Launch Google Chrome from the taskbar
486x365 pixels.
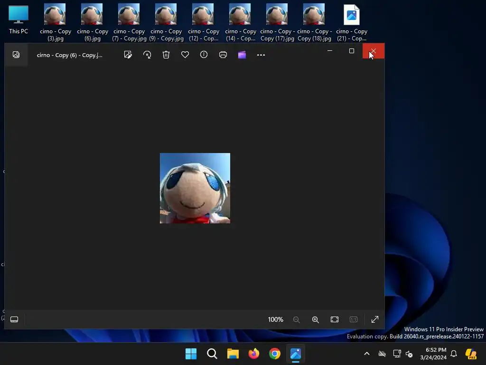[275, 354]
